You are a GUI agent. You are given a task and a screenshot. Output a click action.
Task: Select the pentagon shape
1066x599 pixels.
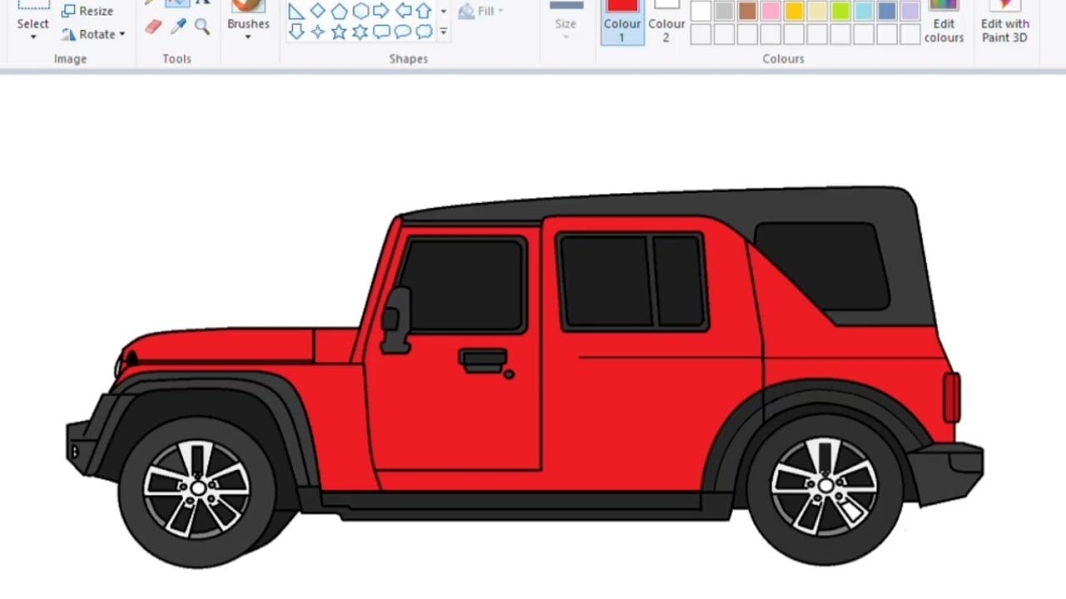[339, 11]
